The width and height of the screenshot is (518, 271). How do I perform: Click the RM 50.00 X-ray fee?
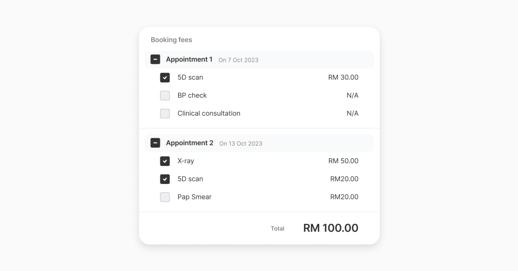[343, 161]
